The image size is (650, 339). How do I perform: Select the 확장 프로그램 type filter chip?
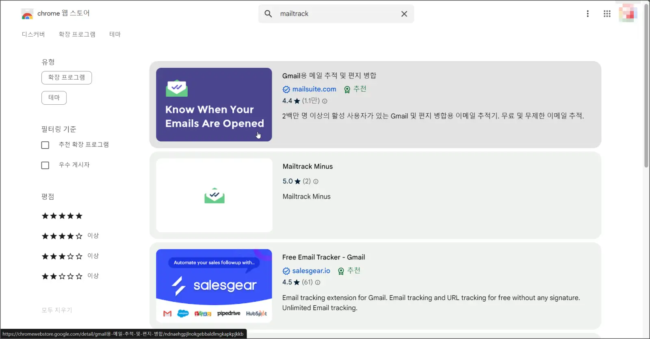tap(67, 78)
